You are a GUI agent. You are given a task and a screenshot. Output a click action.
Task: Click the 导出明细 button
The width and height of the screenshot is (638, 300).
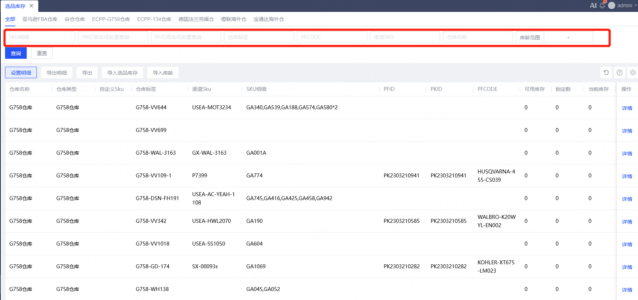57,73
